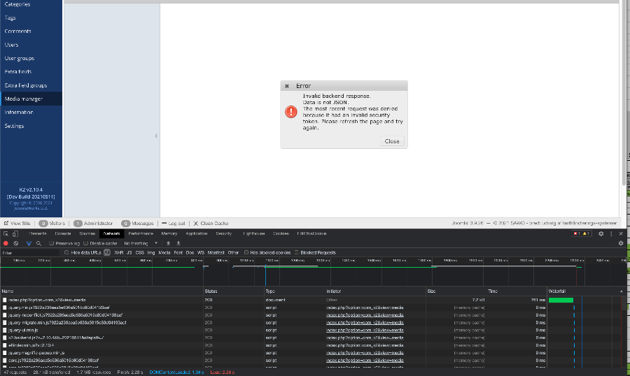Select the index.php?option=com_k2&view=media request row
The height and width of the screenshot is (376, 630).
click(314, 300)
